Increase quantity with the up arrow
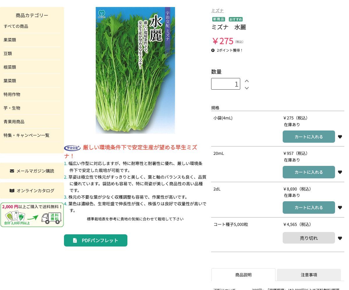The height and width of the screenshot is (290, 349). point(247,81)
